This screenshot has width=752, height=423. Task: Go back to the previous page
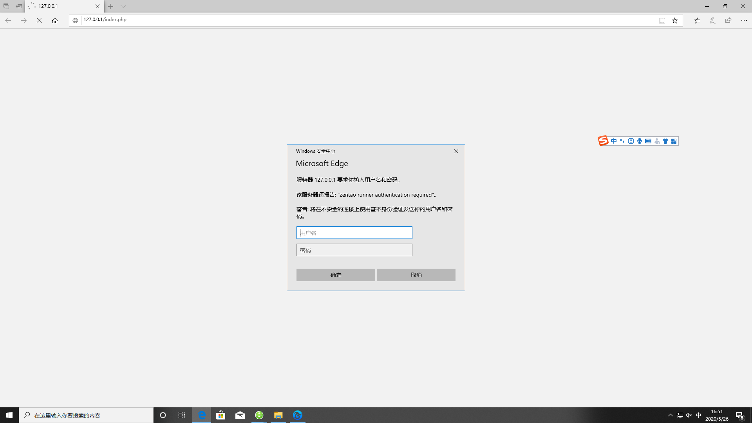point(8,20)
